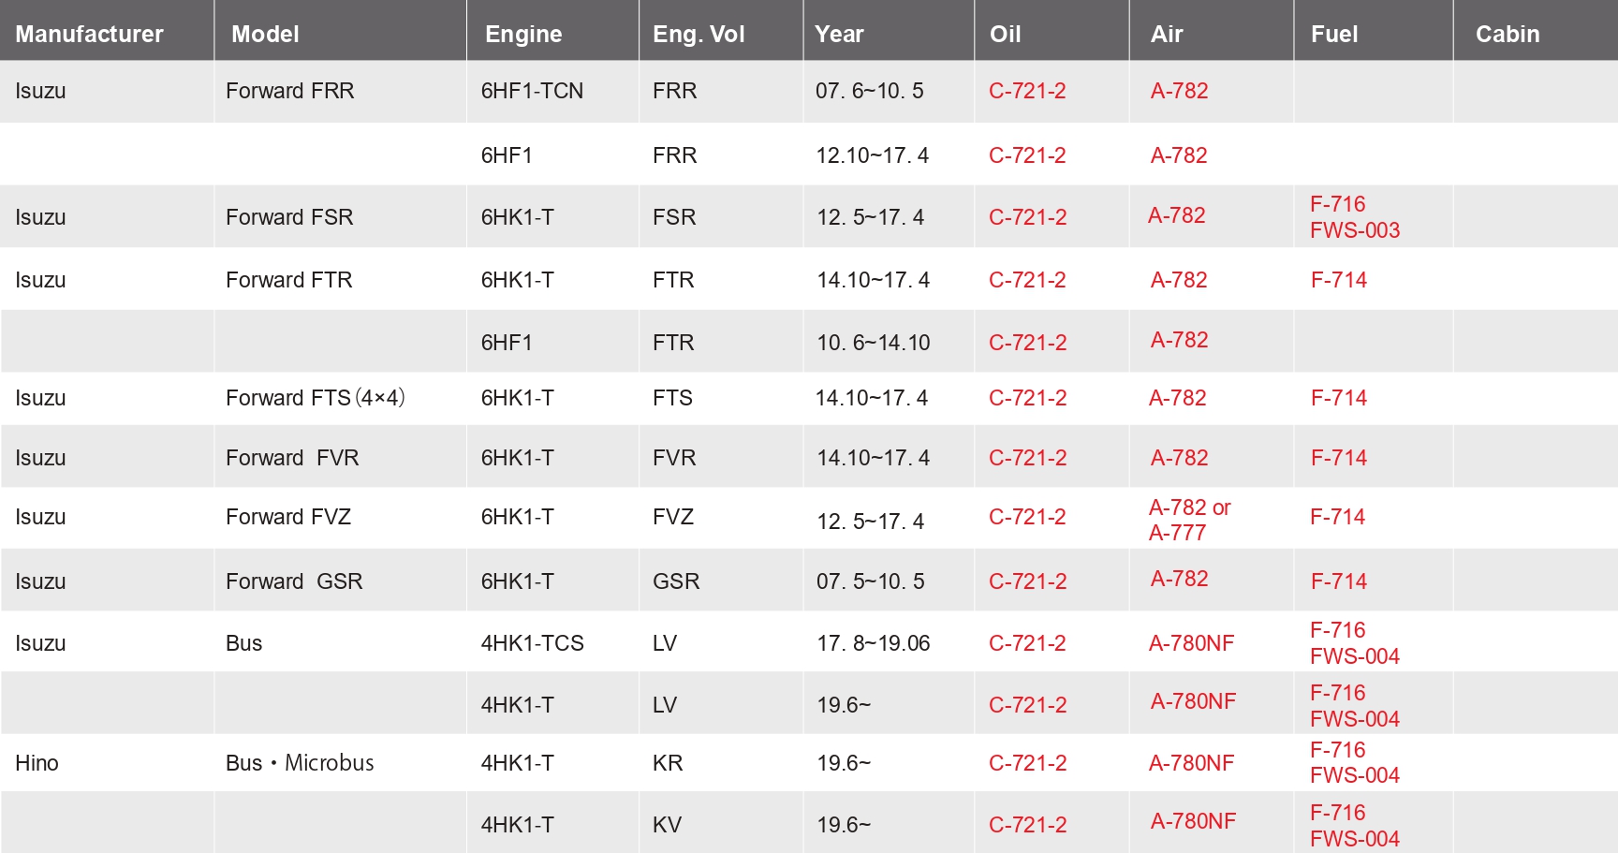The width and height of the screenshot is (1618, 853).
Task: Click the Cabin column header
Action: [x=1508, y=35]
